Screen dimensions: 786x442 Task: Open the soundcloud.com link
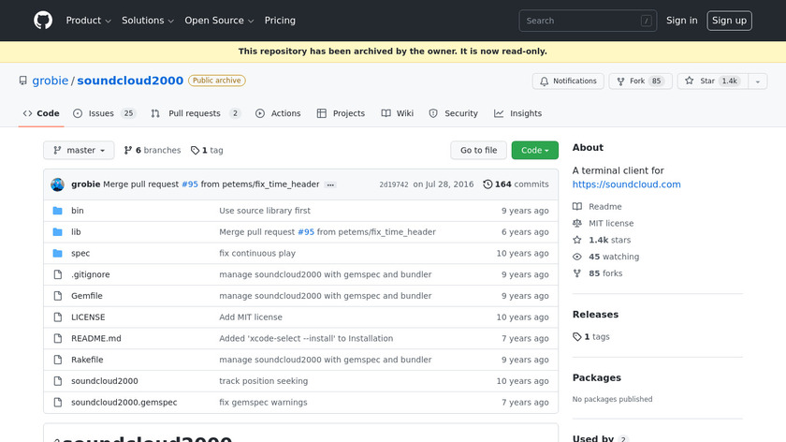pyautogui.click(x=626, y=184)
